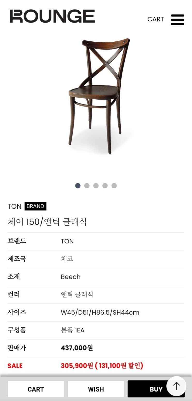Open the hamburger menu icon

(x=178, y=20)
